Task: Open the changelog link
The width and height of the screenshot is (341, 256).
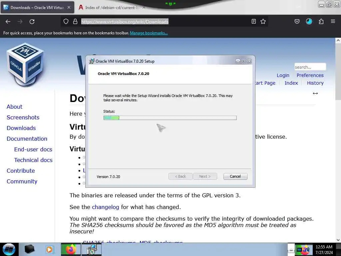Action: coord(106,207)
